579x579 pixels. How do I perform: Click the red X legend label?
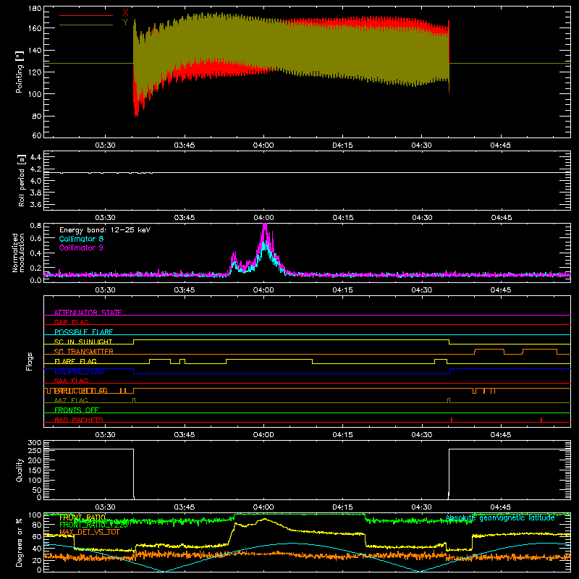[125, 13]
